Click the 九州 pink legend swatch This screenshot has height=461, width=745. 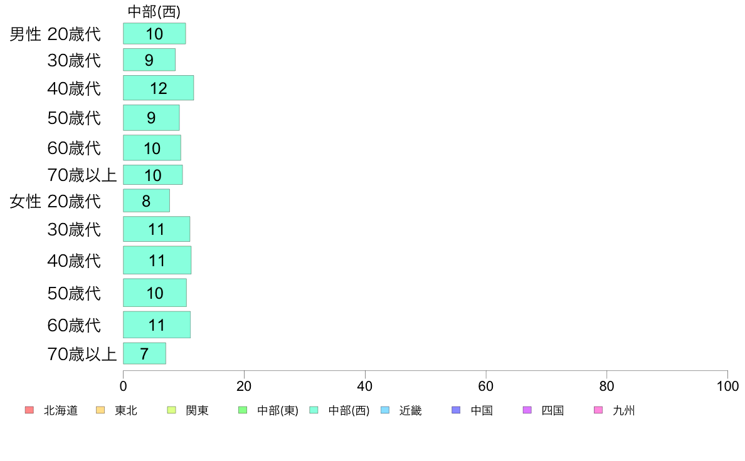598,410
